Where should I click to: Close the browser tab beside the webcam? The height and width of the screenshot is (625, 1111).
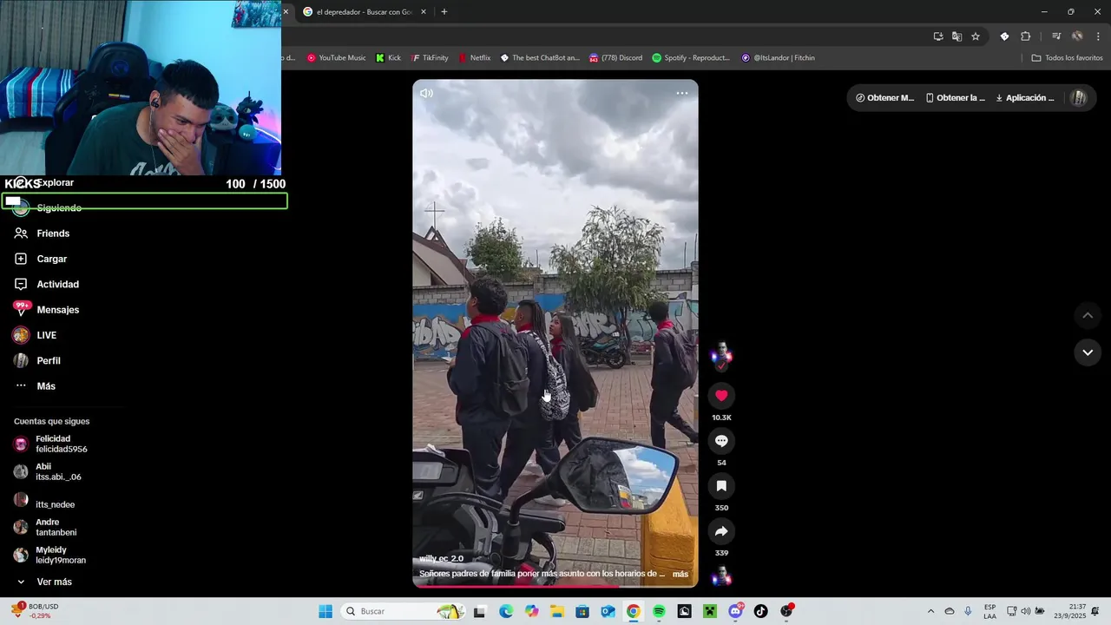(x=286, y=12)
